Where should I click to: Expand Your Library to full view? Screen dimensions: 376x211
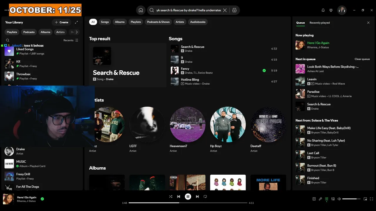tap(76, 22)
